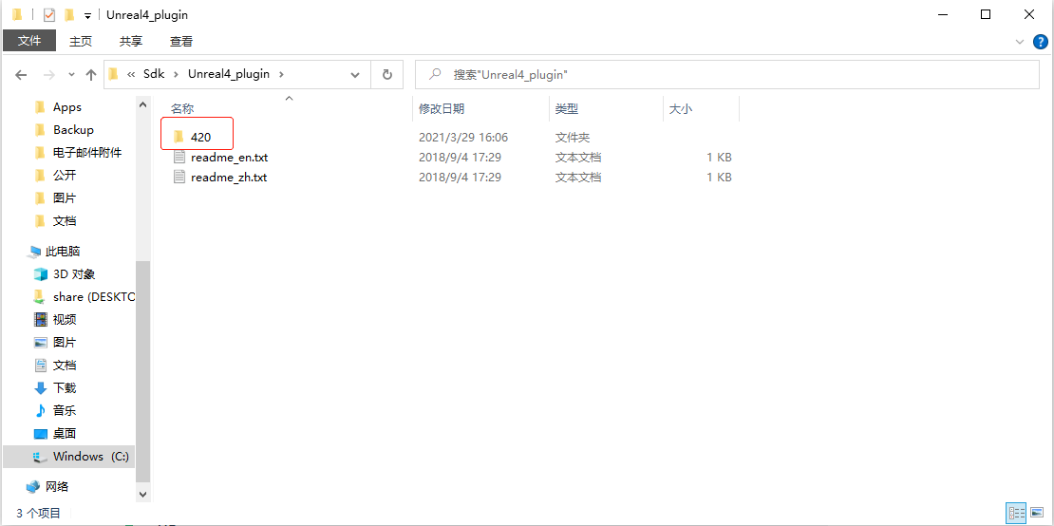This screenshot has height=526, width=1054.
Task: Click the 文件夹 type cell of 420
Action: point(573,137)
